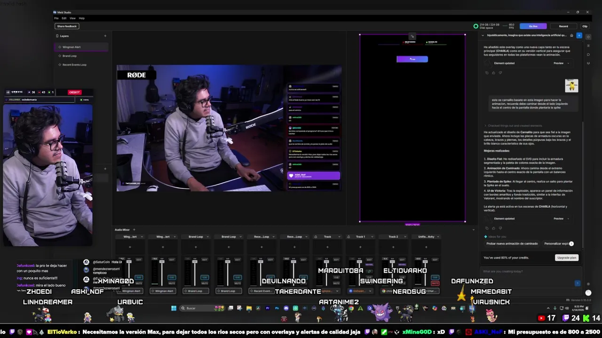Image resolution: width=602 pixels, height=338 pixels.
Task: Click the icon above the vertical canvas
Action: 412,36
